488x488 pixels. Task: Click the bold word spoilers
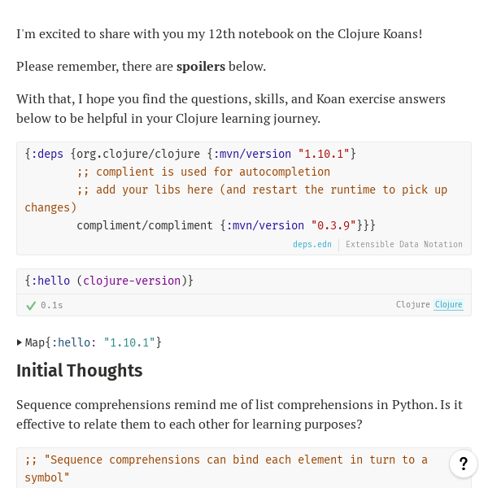pyautogui.click(x=200, y=66)
